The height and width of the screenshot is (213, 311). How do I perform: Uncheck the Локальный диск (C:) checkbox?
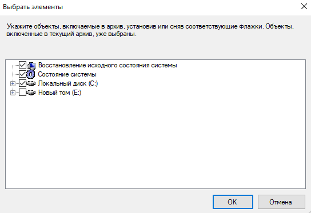point(22,83)
